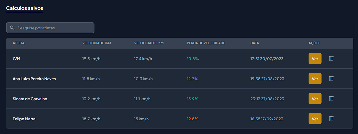Click the magnifying glass search icon
Image resolution: width=358 pixels, height=134 pixels.
tap(12, 28)
